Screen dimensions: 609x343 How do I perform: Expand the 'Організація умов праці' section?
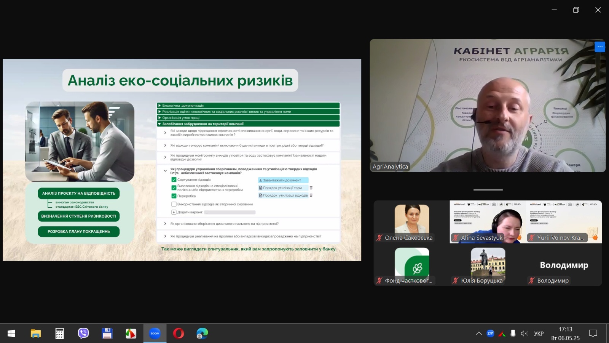(248, 118)
